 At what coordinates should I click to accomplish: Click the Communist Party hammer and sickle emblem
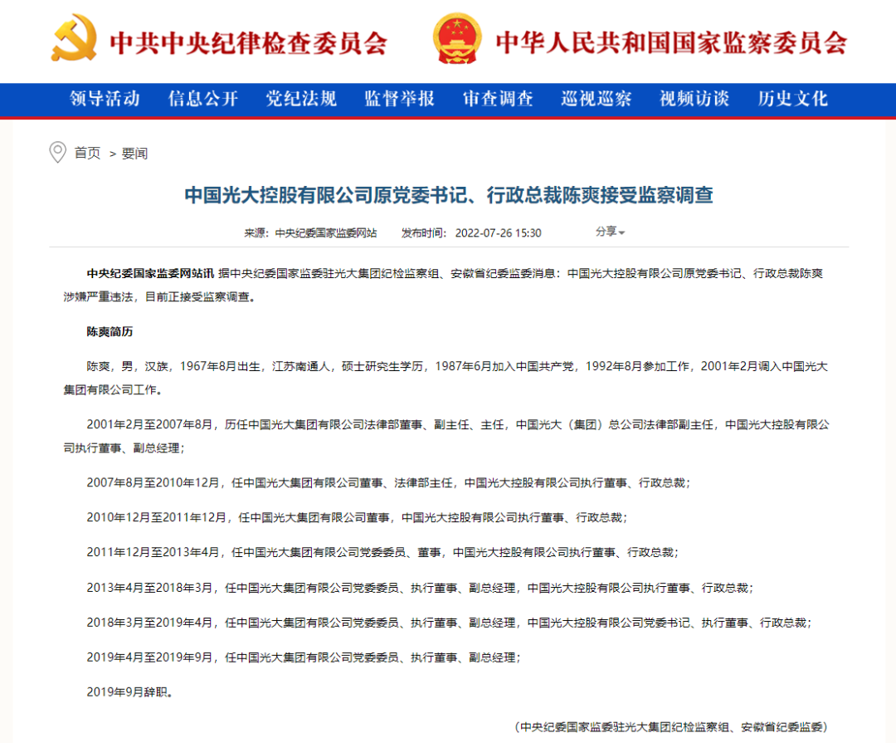pos(75,38)
